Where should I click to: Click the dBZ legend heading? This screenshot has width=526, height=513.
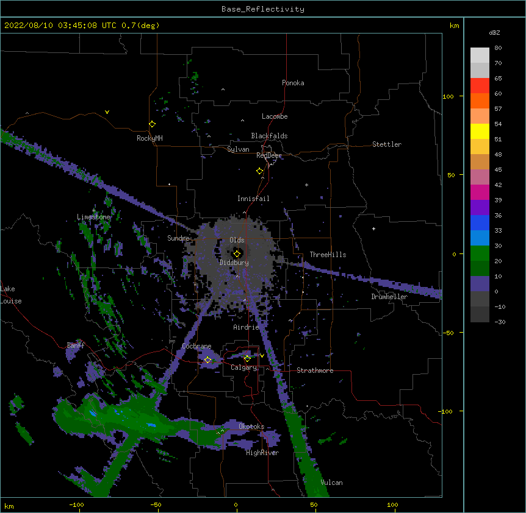click(x=494, y=32)
